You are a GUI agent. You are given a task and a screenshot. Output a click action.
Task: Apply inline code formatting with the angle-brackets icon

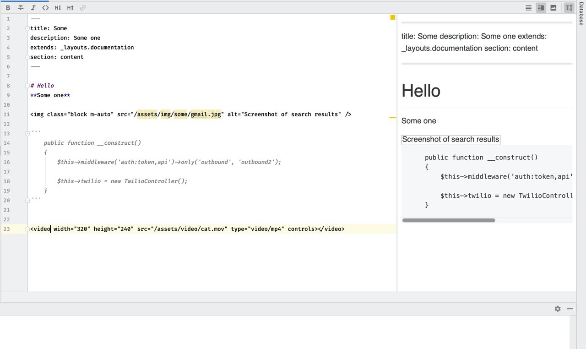[45, 8]
